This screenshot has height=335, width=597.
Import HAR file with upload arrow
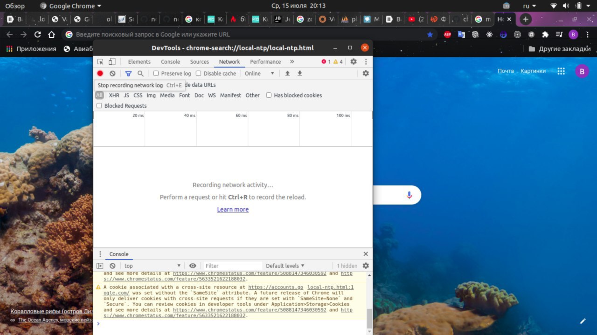[287, 74]
